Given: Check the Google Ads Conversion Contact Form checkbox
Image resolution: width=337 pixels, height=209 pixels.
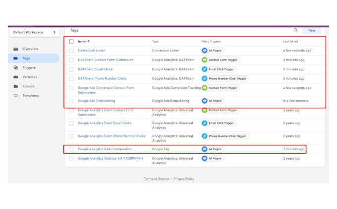Looking at the screenshot, I should coord(71,88).
